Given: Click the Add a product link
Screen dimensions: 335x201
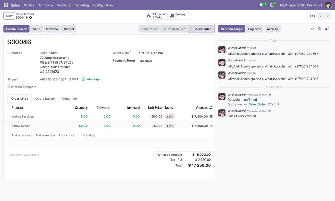Looking at the screenshot, I should coord(22,135).
